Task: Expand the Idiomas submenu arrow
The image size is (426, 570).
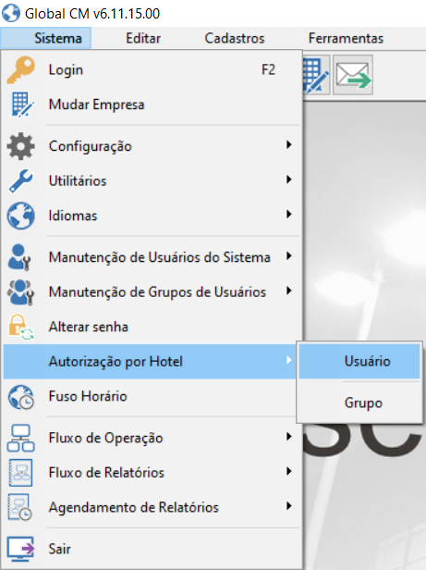Action: (288, 214)
